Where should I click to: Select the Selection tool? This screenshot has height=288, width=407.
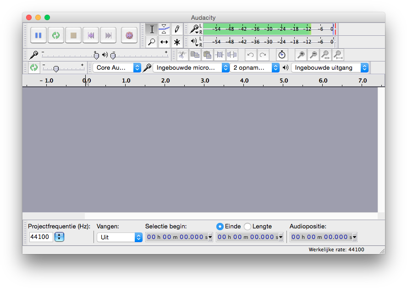click(151, 29)
